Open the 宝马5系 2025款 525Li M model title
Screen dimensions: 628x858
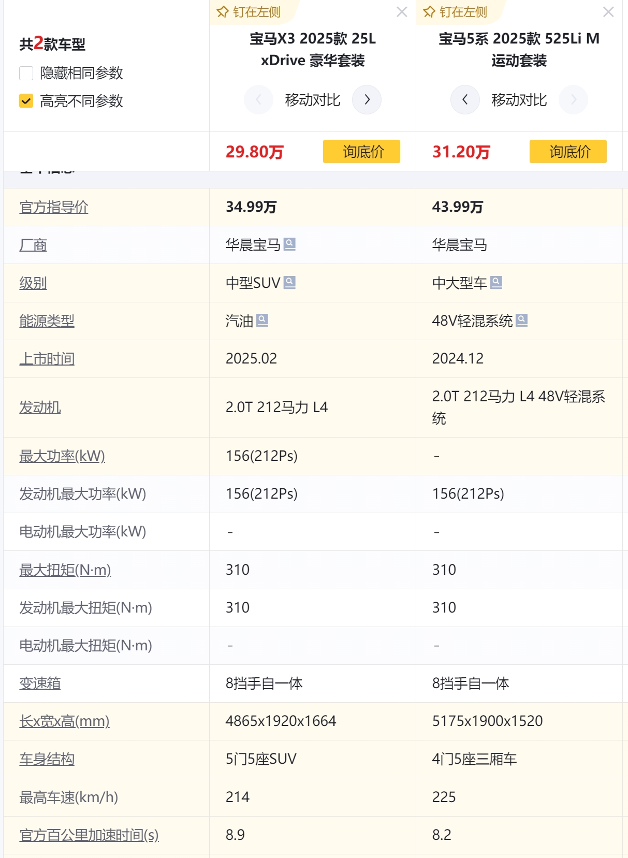(x=519, y=50)
